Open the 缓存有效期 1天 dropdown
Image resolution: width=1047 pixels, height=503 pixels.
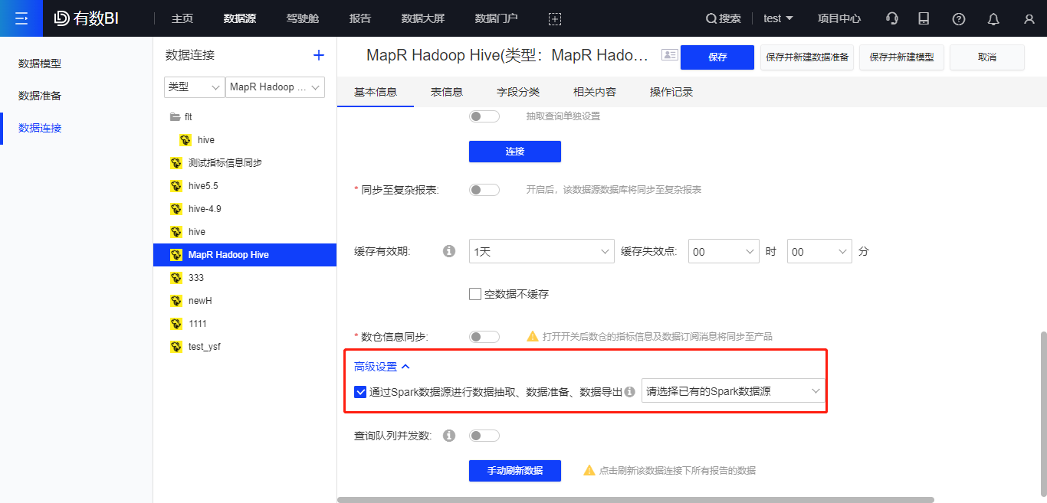coord(541,251)
